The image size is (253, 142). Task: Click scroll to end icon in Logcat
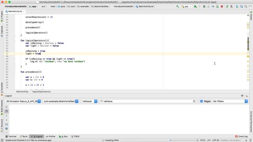click(6, 111)
